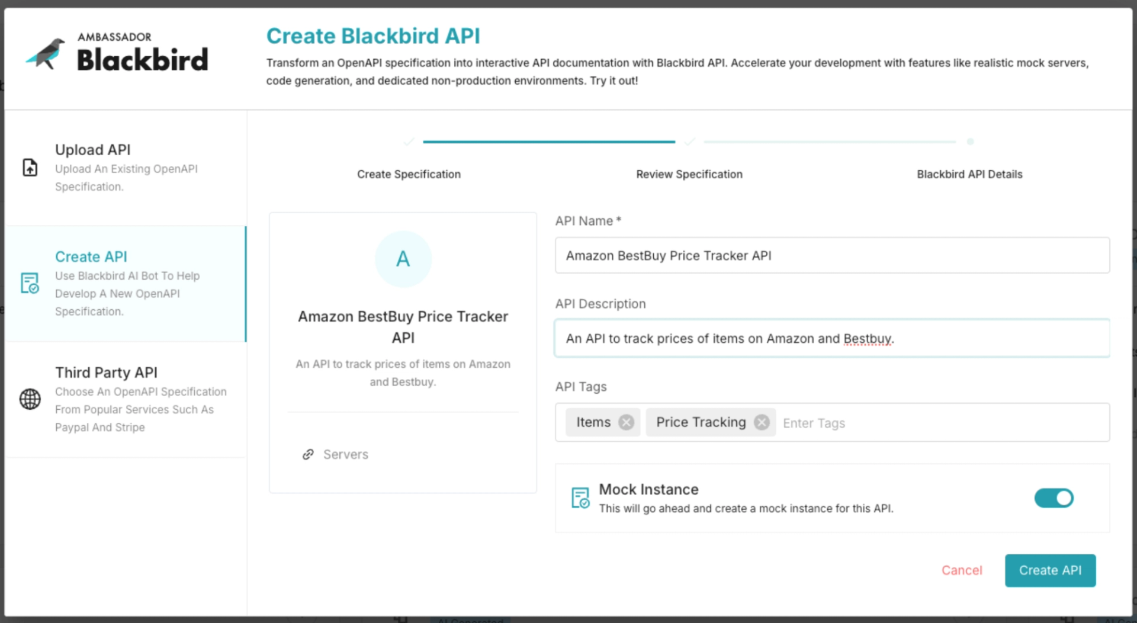Select the Third Party API option
The width and height of the screenshot is (1137, 623).
click(126, 399)
